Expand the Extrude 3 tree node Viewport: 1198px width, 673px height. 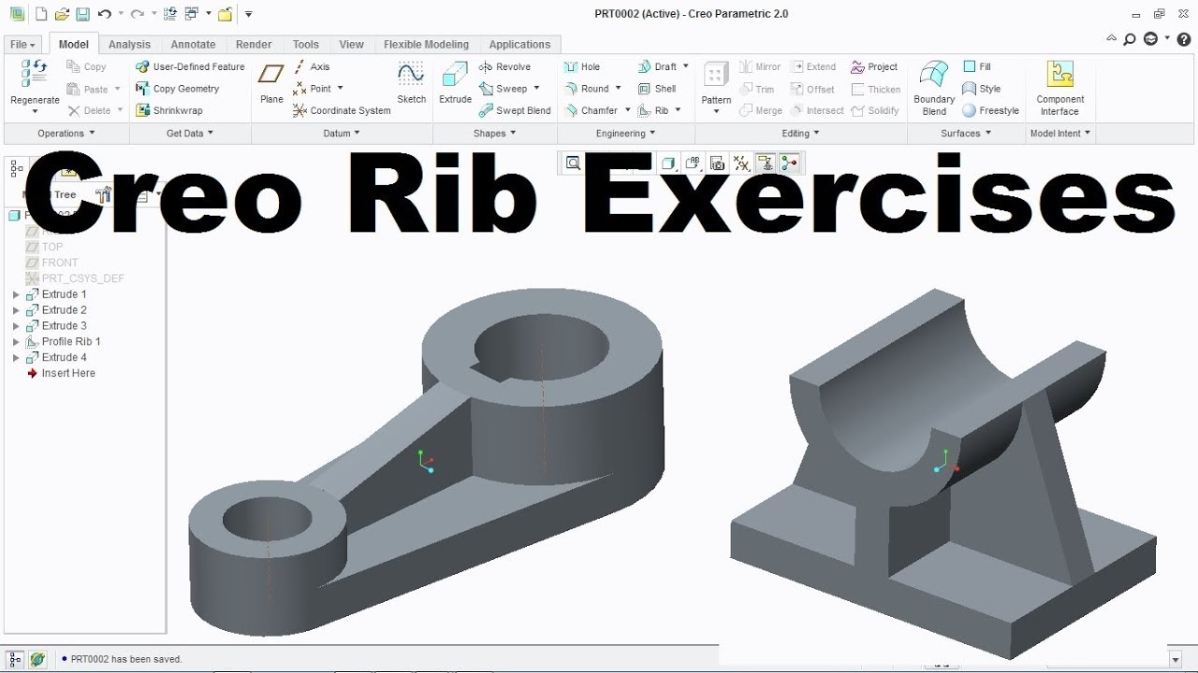click(x=16, y=326)
